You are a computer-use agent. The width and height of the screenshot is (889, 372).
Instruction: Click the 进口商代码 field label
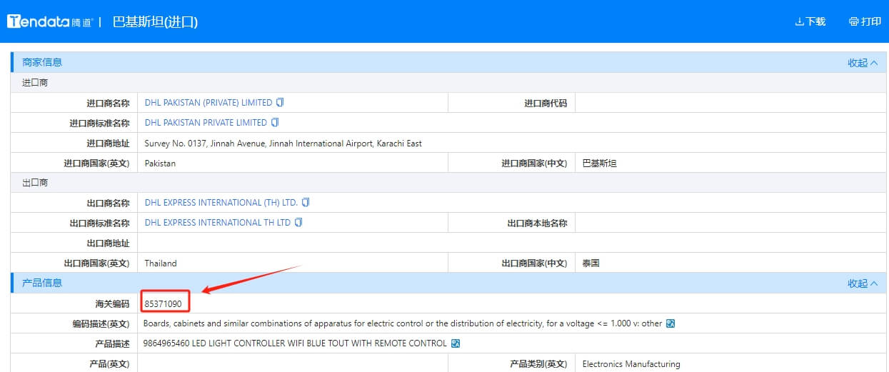[x=546, y=103]
